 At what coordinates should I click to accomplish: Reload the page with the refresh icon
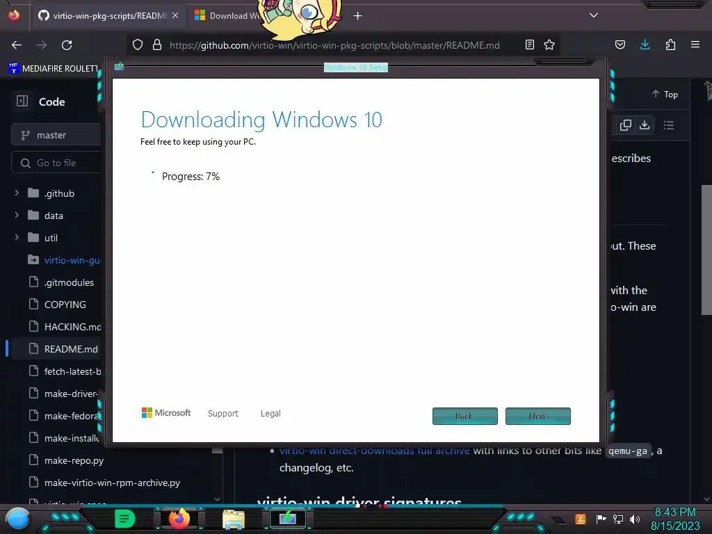pos(67,45)
